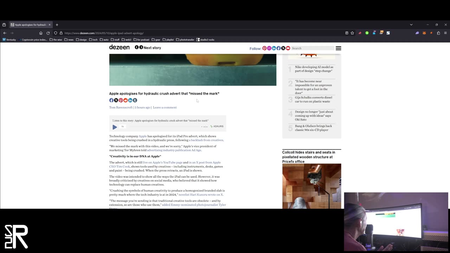Screen dimensions: 450x253
Task: Open dezeen site hamburger menu
Action: point(338,48)
